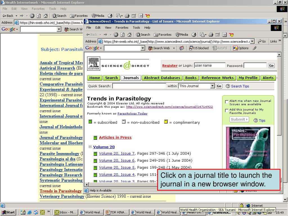This screenshot has height=216, width=288.
Task: Click Go button next to Quick Search
Action: pyautogui.click(x=219, y=86)
